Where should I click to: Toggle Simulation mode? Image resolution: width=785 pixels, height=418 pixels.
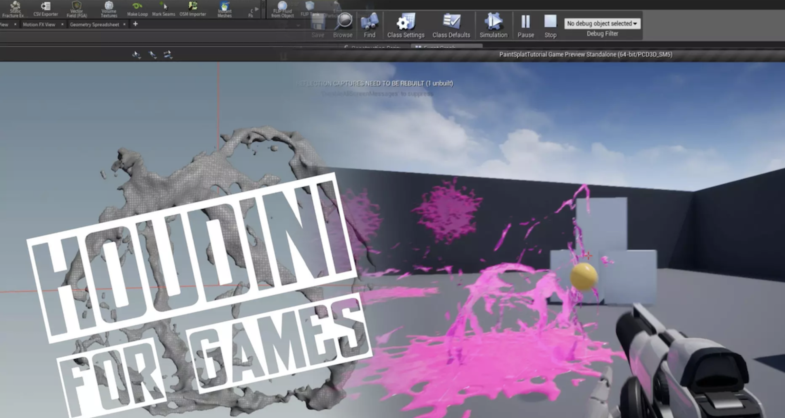pos(494,26)
